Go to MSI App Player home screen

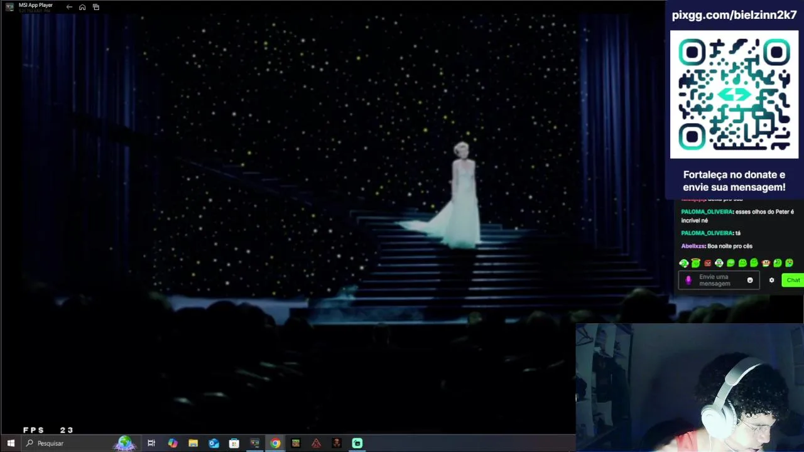click(x=82, y=7)
